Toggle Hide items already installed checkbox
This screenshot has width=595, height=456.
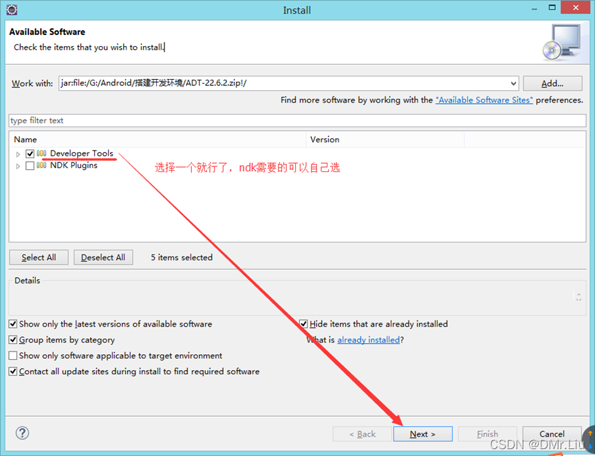[x=303, y=324]
